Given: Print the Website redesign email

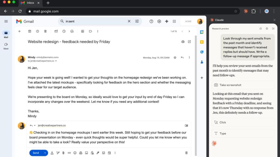Looking at the screenshot, I should pyautogui.click(x=183, y=42).
